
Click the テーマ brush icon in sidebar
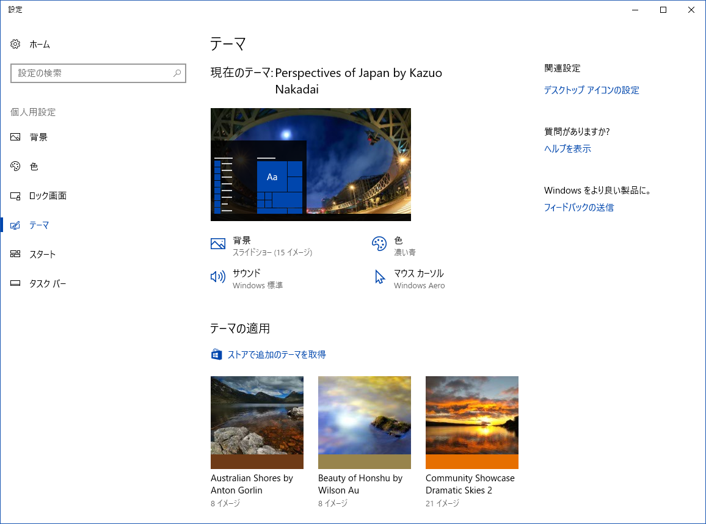pos(15,225)
